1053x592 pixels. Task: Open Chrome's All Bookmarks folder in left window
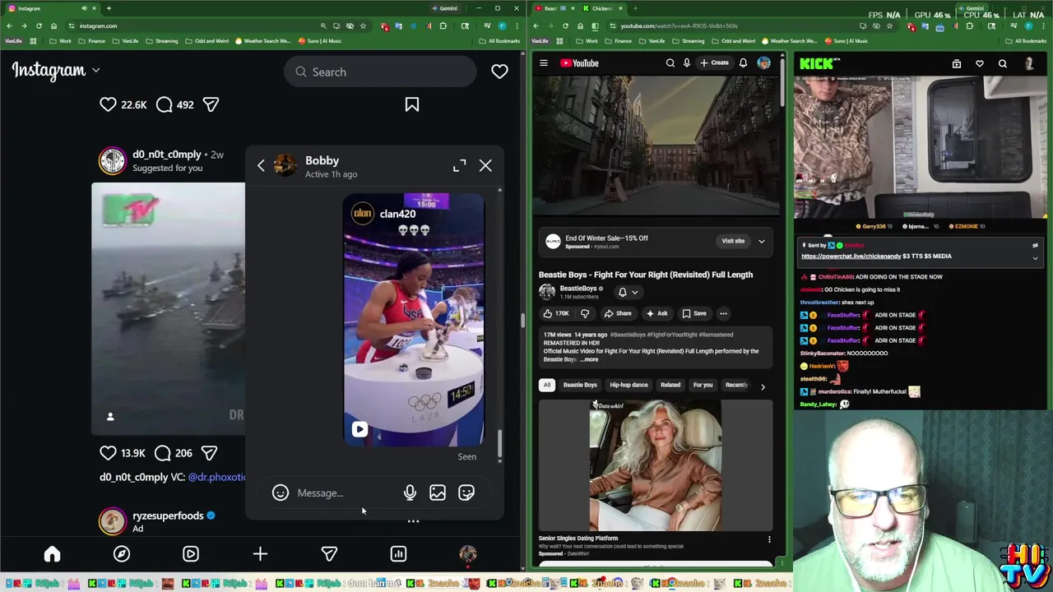pos(500,41)
